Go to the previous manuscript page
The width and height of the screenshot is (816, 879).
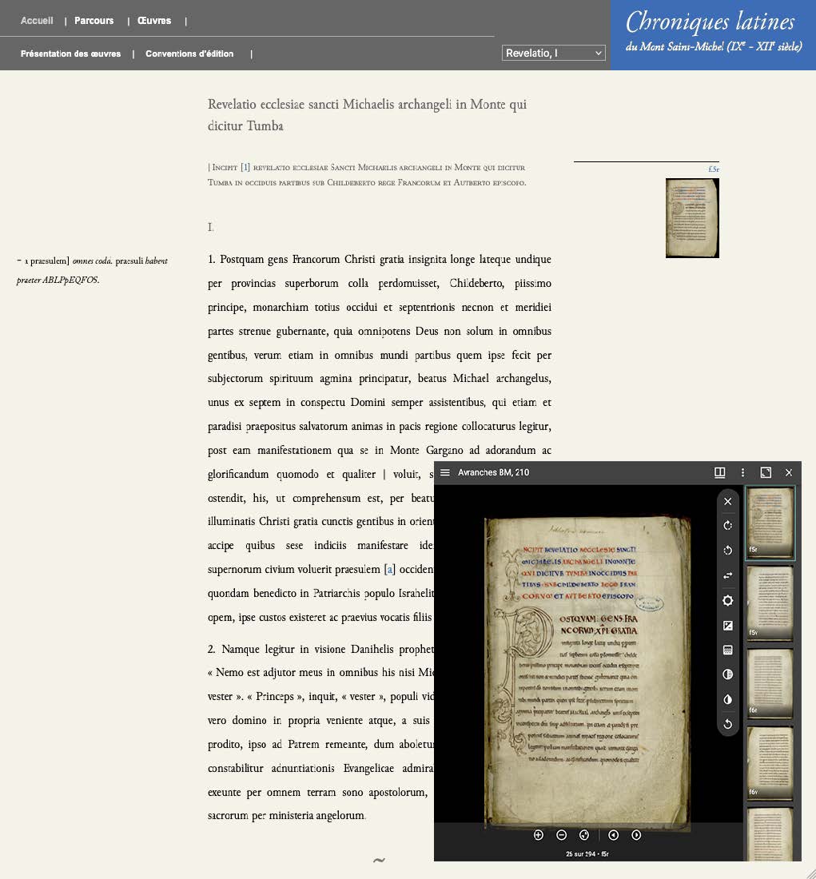(613, 835)
